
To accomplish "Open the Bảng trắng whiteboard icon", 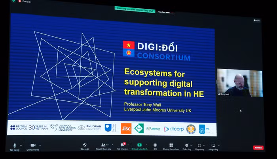I will click(x=213, y=147).
